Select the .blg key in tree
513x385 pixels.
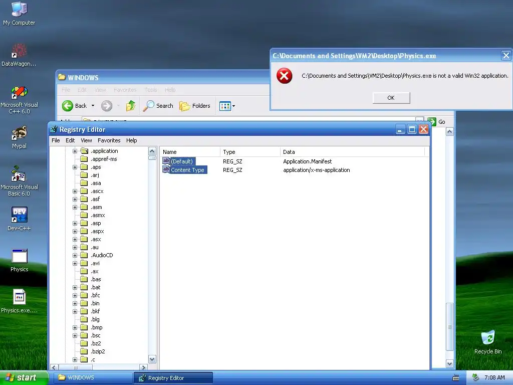[x=95, y=319]
